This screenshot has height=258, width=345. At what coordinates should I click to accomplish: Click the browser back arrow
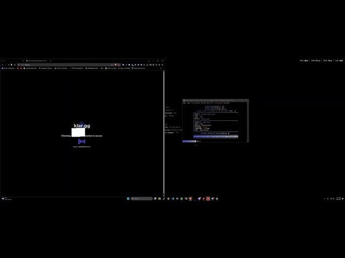point(3,64)
